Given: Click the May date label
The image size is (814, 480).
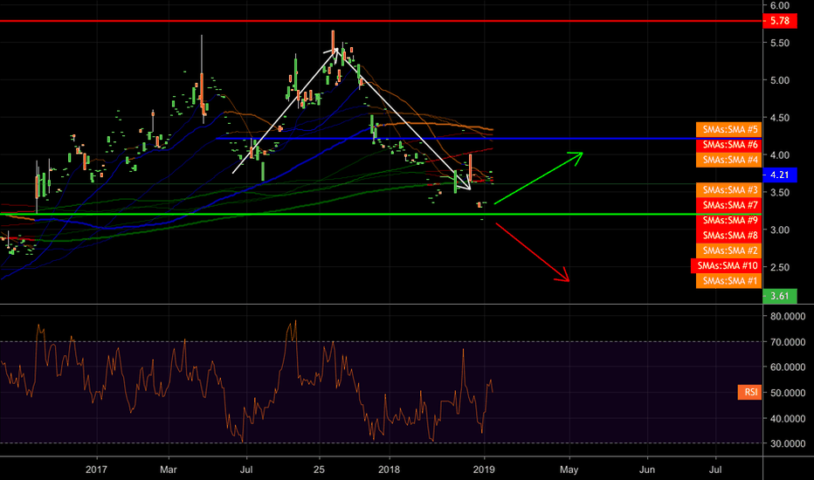Looking at the screenshot, I should pos(569,470).
